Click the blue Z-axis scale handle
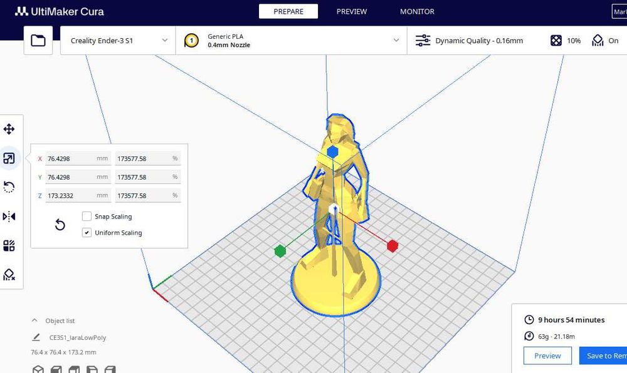Image resolution: width=627 pixels, height=373 pixels. (333, 151)
